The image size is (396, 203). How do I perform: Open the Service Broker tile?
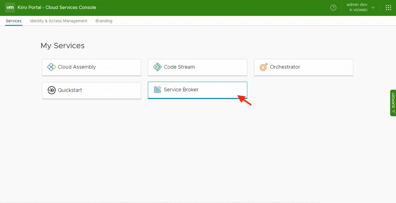point(198,90)
